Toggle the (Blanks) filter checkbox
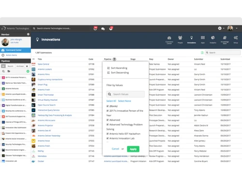 point(107,106)
